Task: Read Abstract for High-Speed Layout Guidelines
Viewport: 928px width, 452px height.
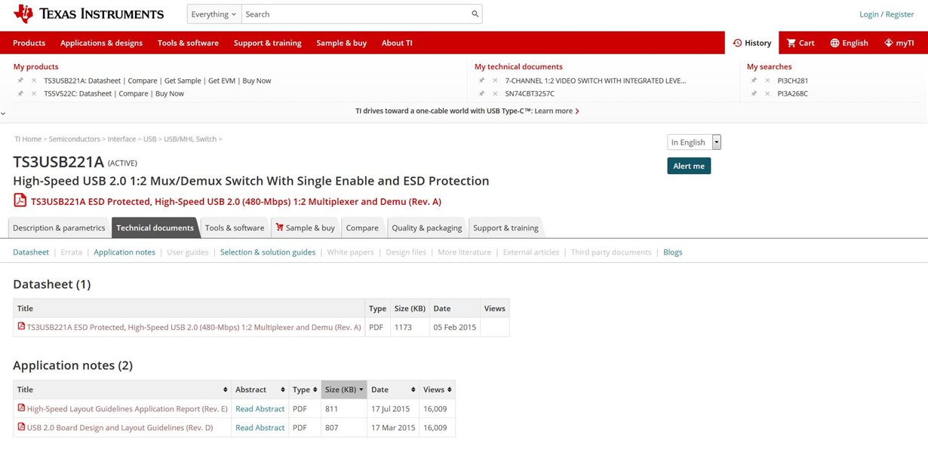Action: coord(260,408)
